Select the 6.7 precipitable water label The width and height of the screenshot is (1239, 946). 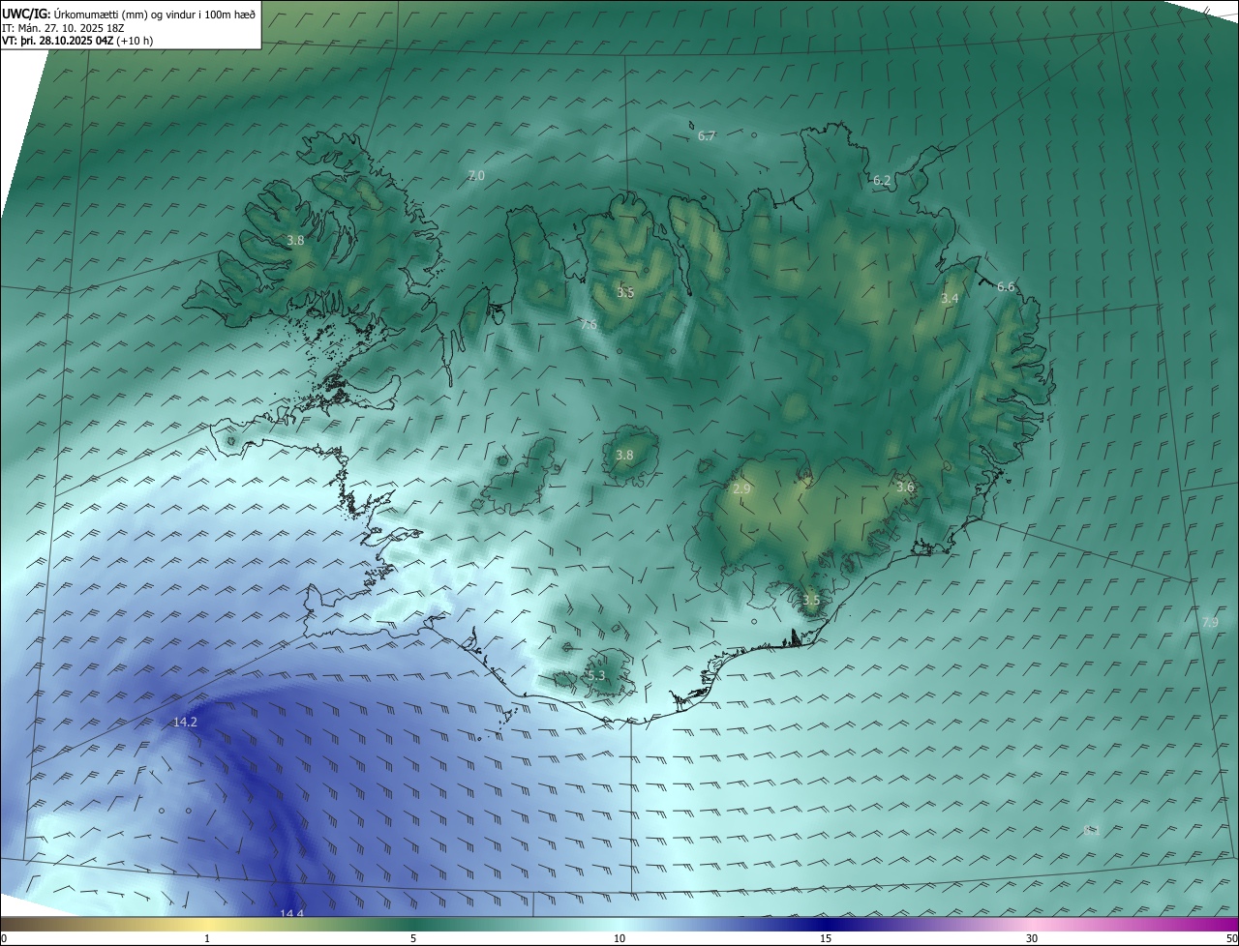tap(707, 136)
